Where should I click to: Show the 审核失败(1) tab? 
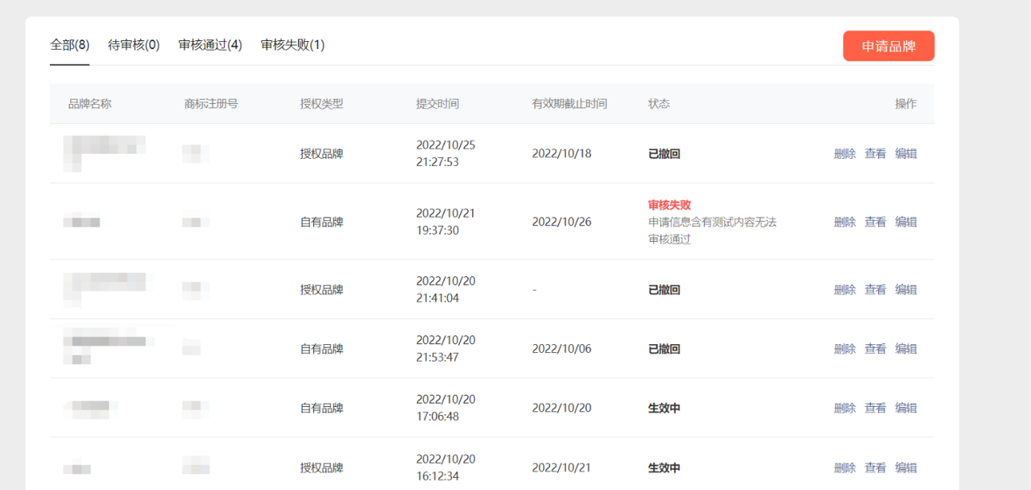pos(292,45)
